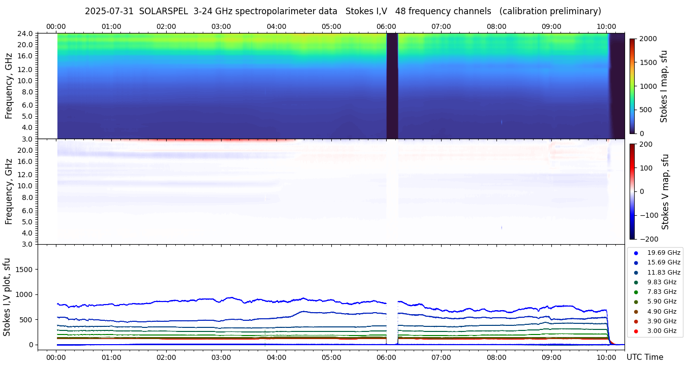Click the 2000 tick on Stokes I colorbar

pyautogui.click(x=648, y=39)
